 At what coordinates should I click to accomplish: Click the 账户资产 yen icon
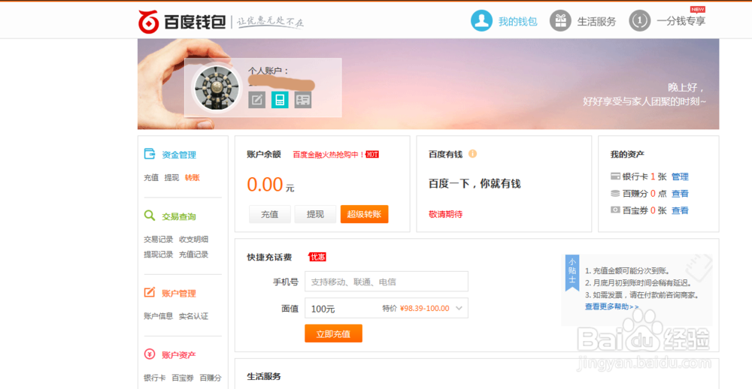pos(150,354)
